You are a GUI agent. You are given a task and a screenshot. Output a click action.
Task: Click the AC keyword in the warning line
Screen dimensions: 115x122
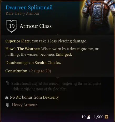[x=18, y=97]
